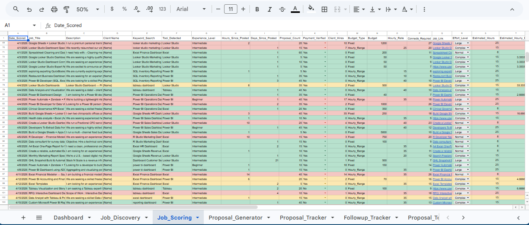Open the 'GHL Snapshot B' job link
This screenshot has height=225, width=529.
click(x=442, y=160)
